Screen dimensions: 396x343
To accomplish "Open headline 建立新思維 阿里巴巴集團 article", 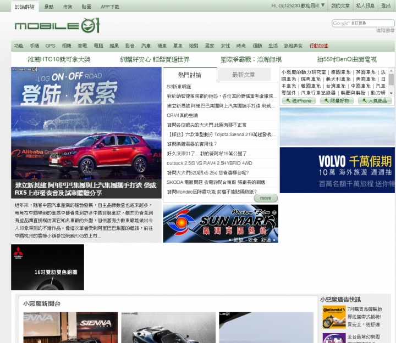I will (x=86, y=189).
